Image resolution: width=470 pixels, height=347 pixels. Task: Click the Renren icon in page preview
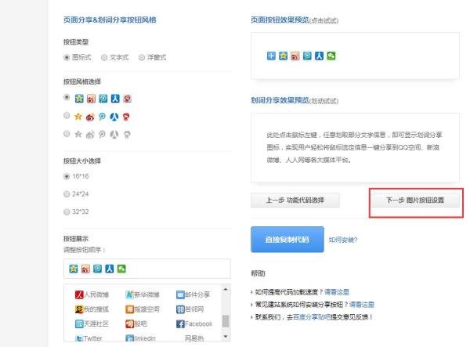point(319,56)
